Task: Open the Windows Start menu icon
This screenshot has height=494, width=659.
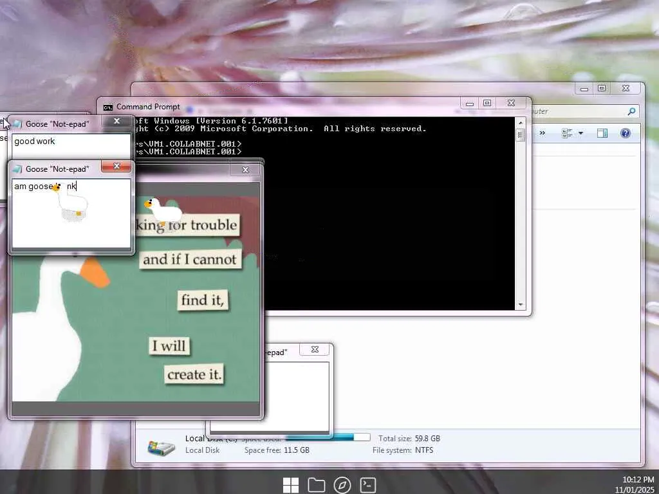Action: 291,485
